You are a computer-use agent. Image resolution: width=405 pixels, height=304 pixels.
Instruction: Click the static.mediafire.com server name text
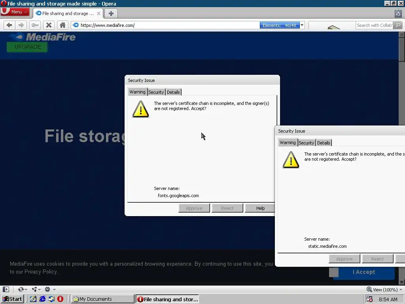[327, 246]
